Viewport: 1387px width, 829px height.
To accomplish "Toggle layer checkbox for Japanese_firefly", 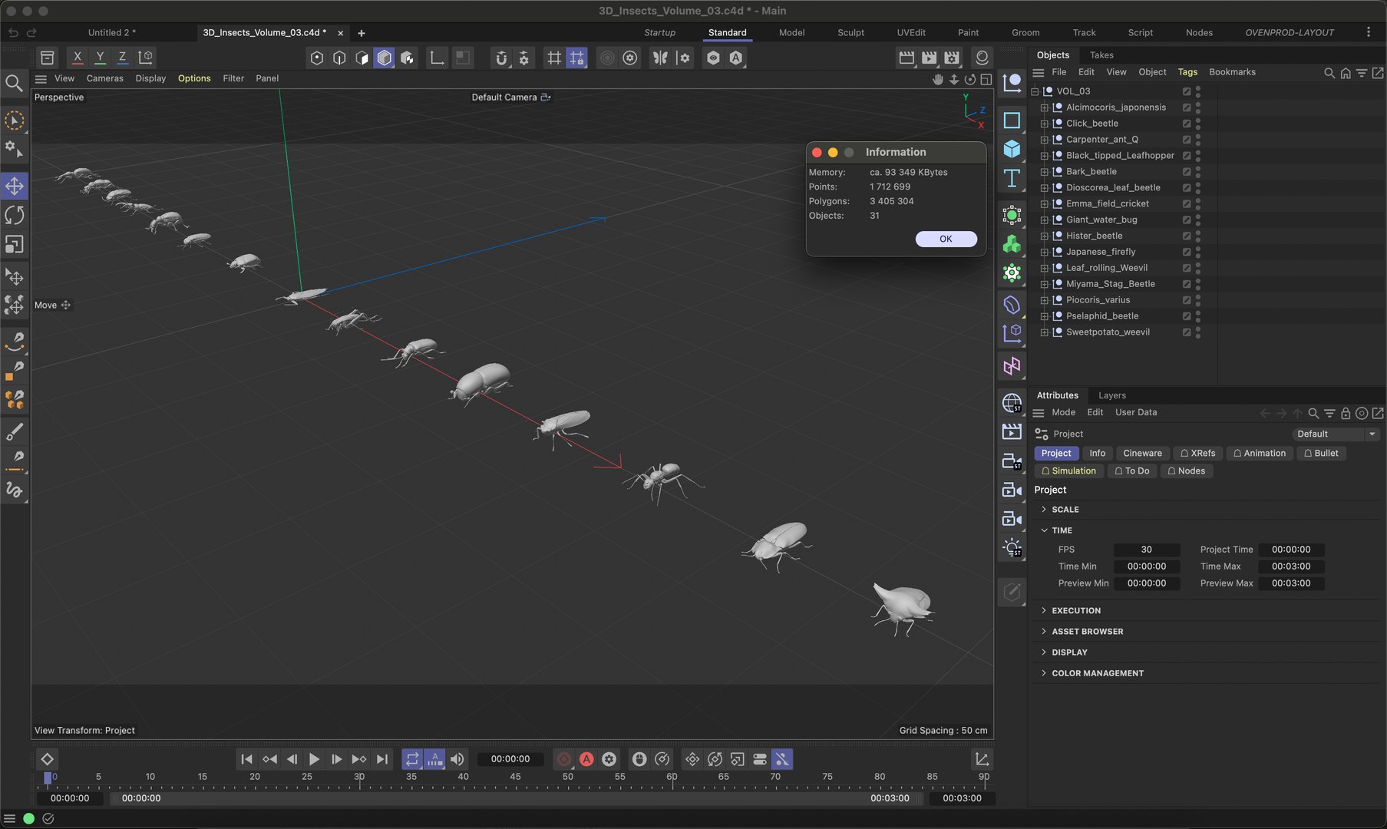I will [1187, 252].
